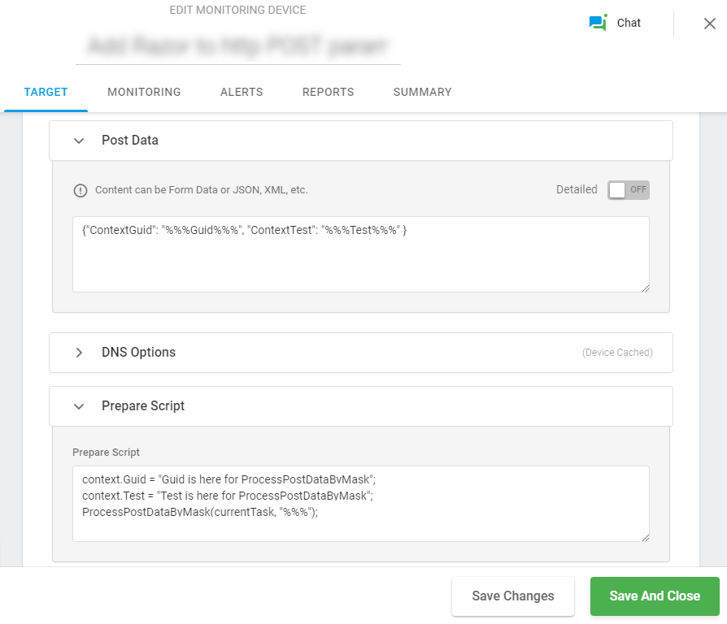Select the Target tab
Image resolution: width=727 pixels, height=624 pixels.
(x=46, y=92)
